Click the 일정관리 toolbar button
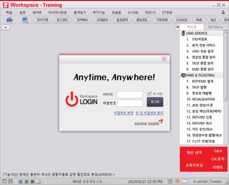The width and height of the screenshot is (229, 185). point(122,20)
